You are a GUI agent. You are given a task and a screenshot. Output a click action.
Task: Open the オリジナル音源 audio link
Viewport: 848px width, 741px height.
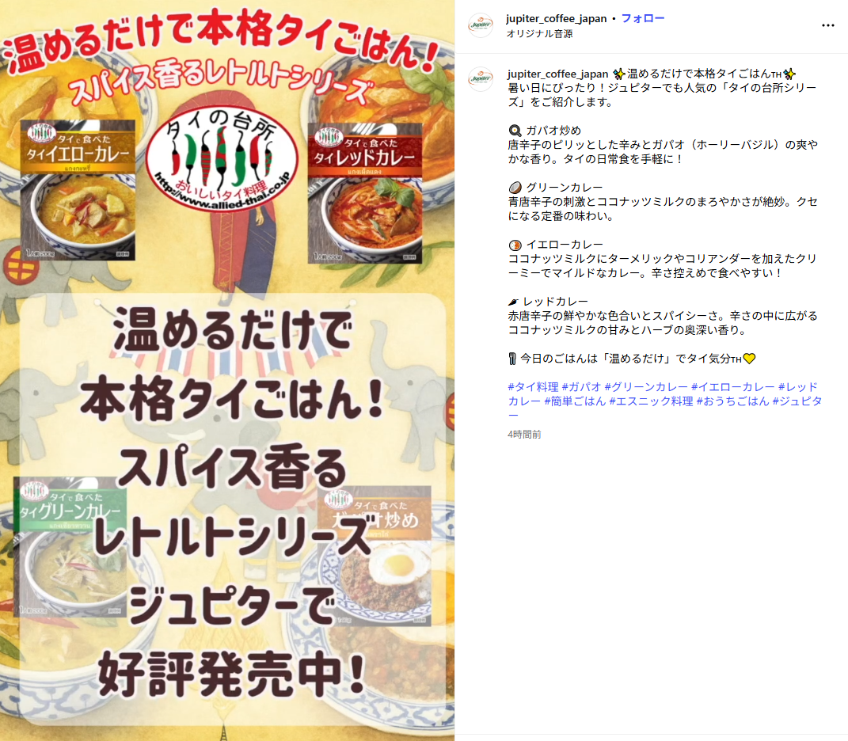539,33
